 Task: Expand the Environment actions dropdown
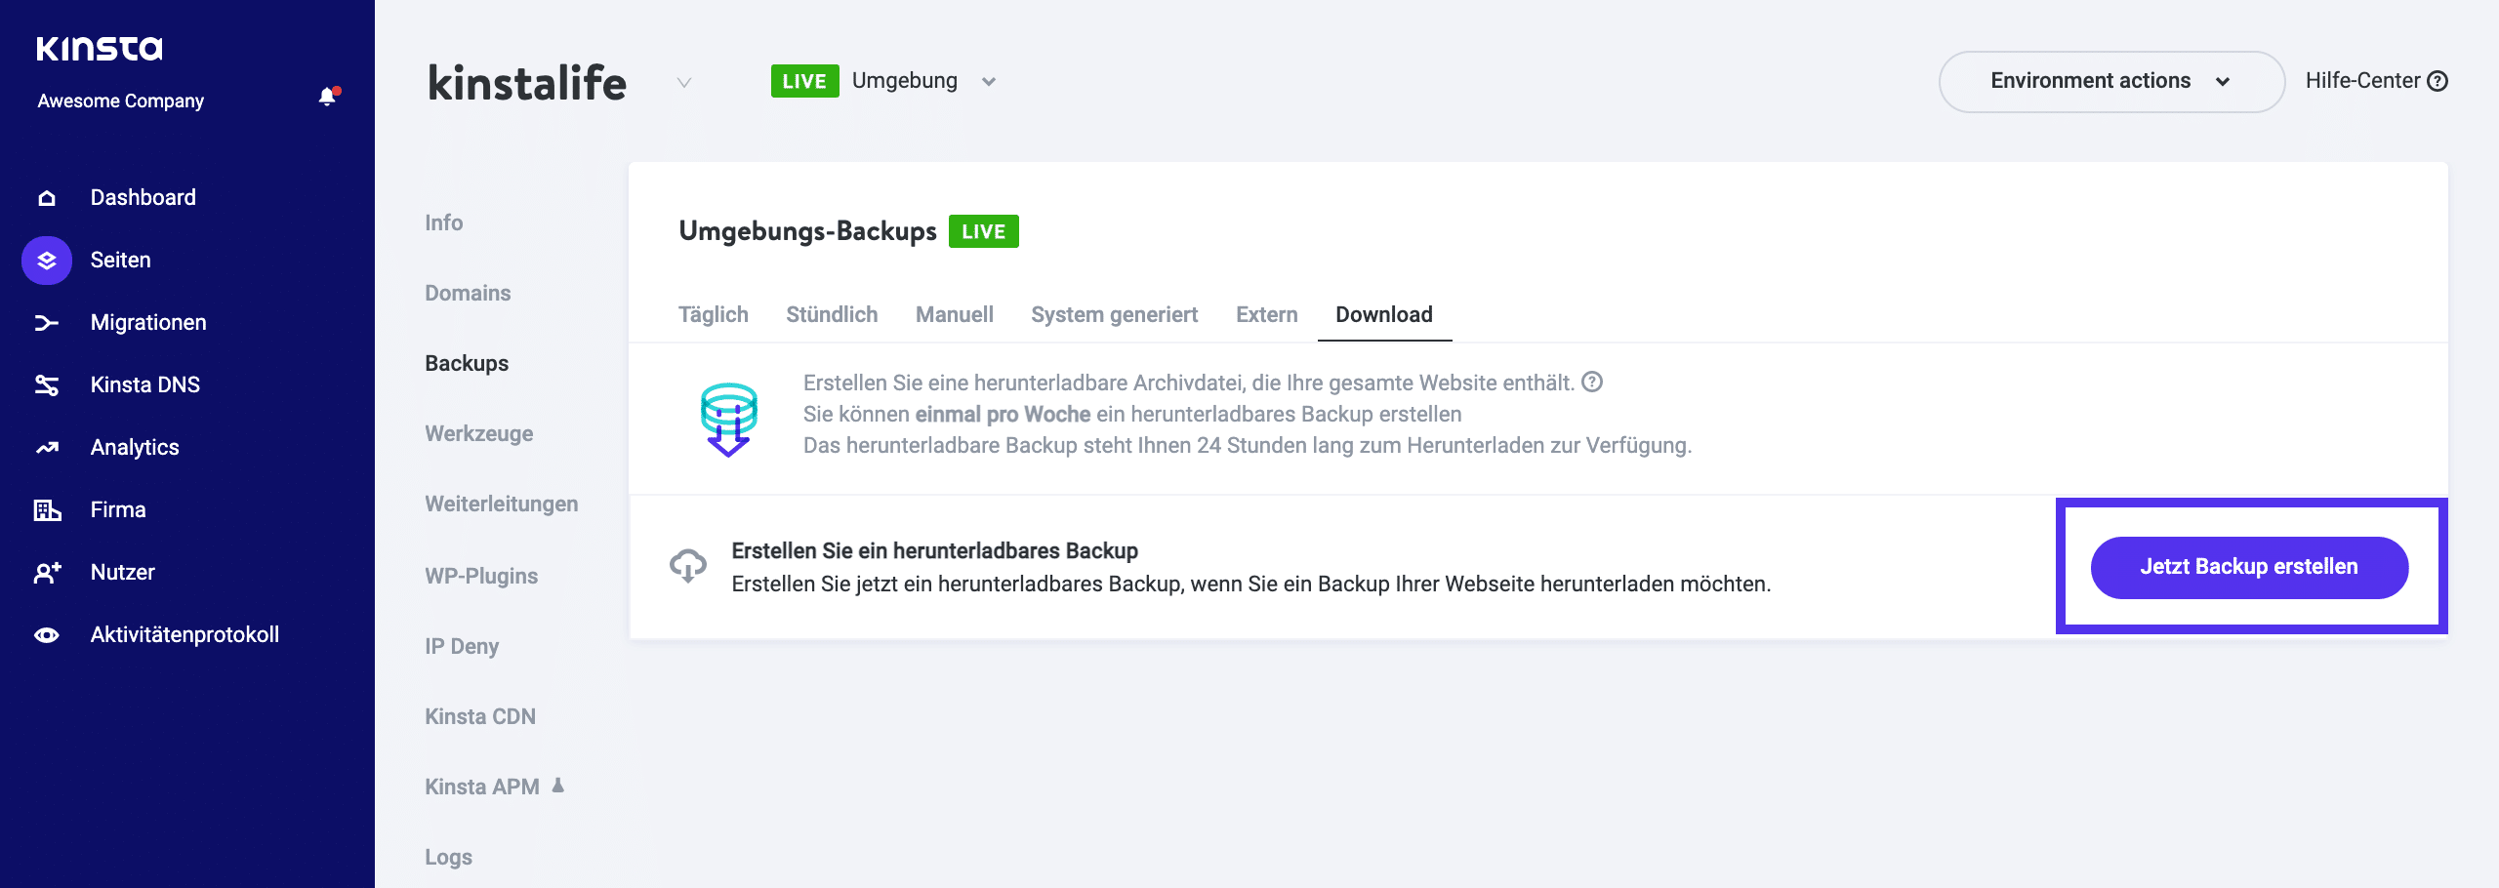point(2110,81)
